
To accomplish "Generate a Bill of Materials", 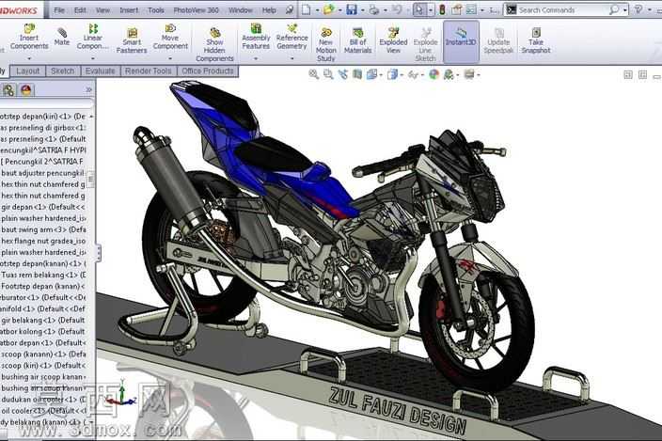I will (357, 40).
